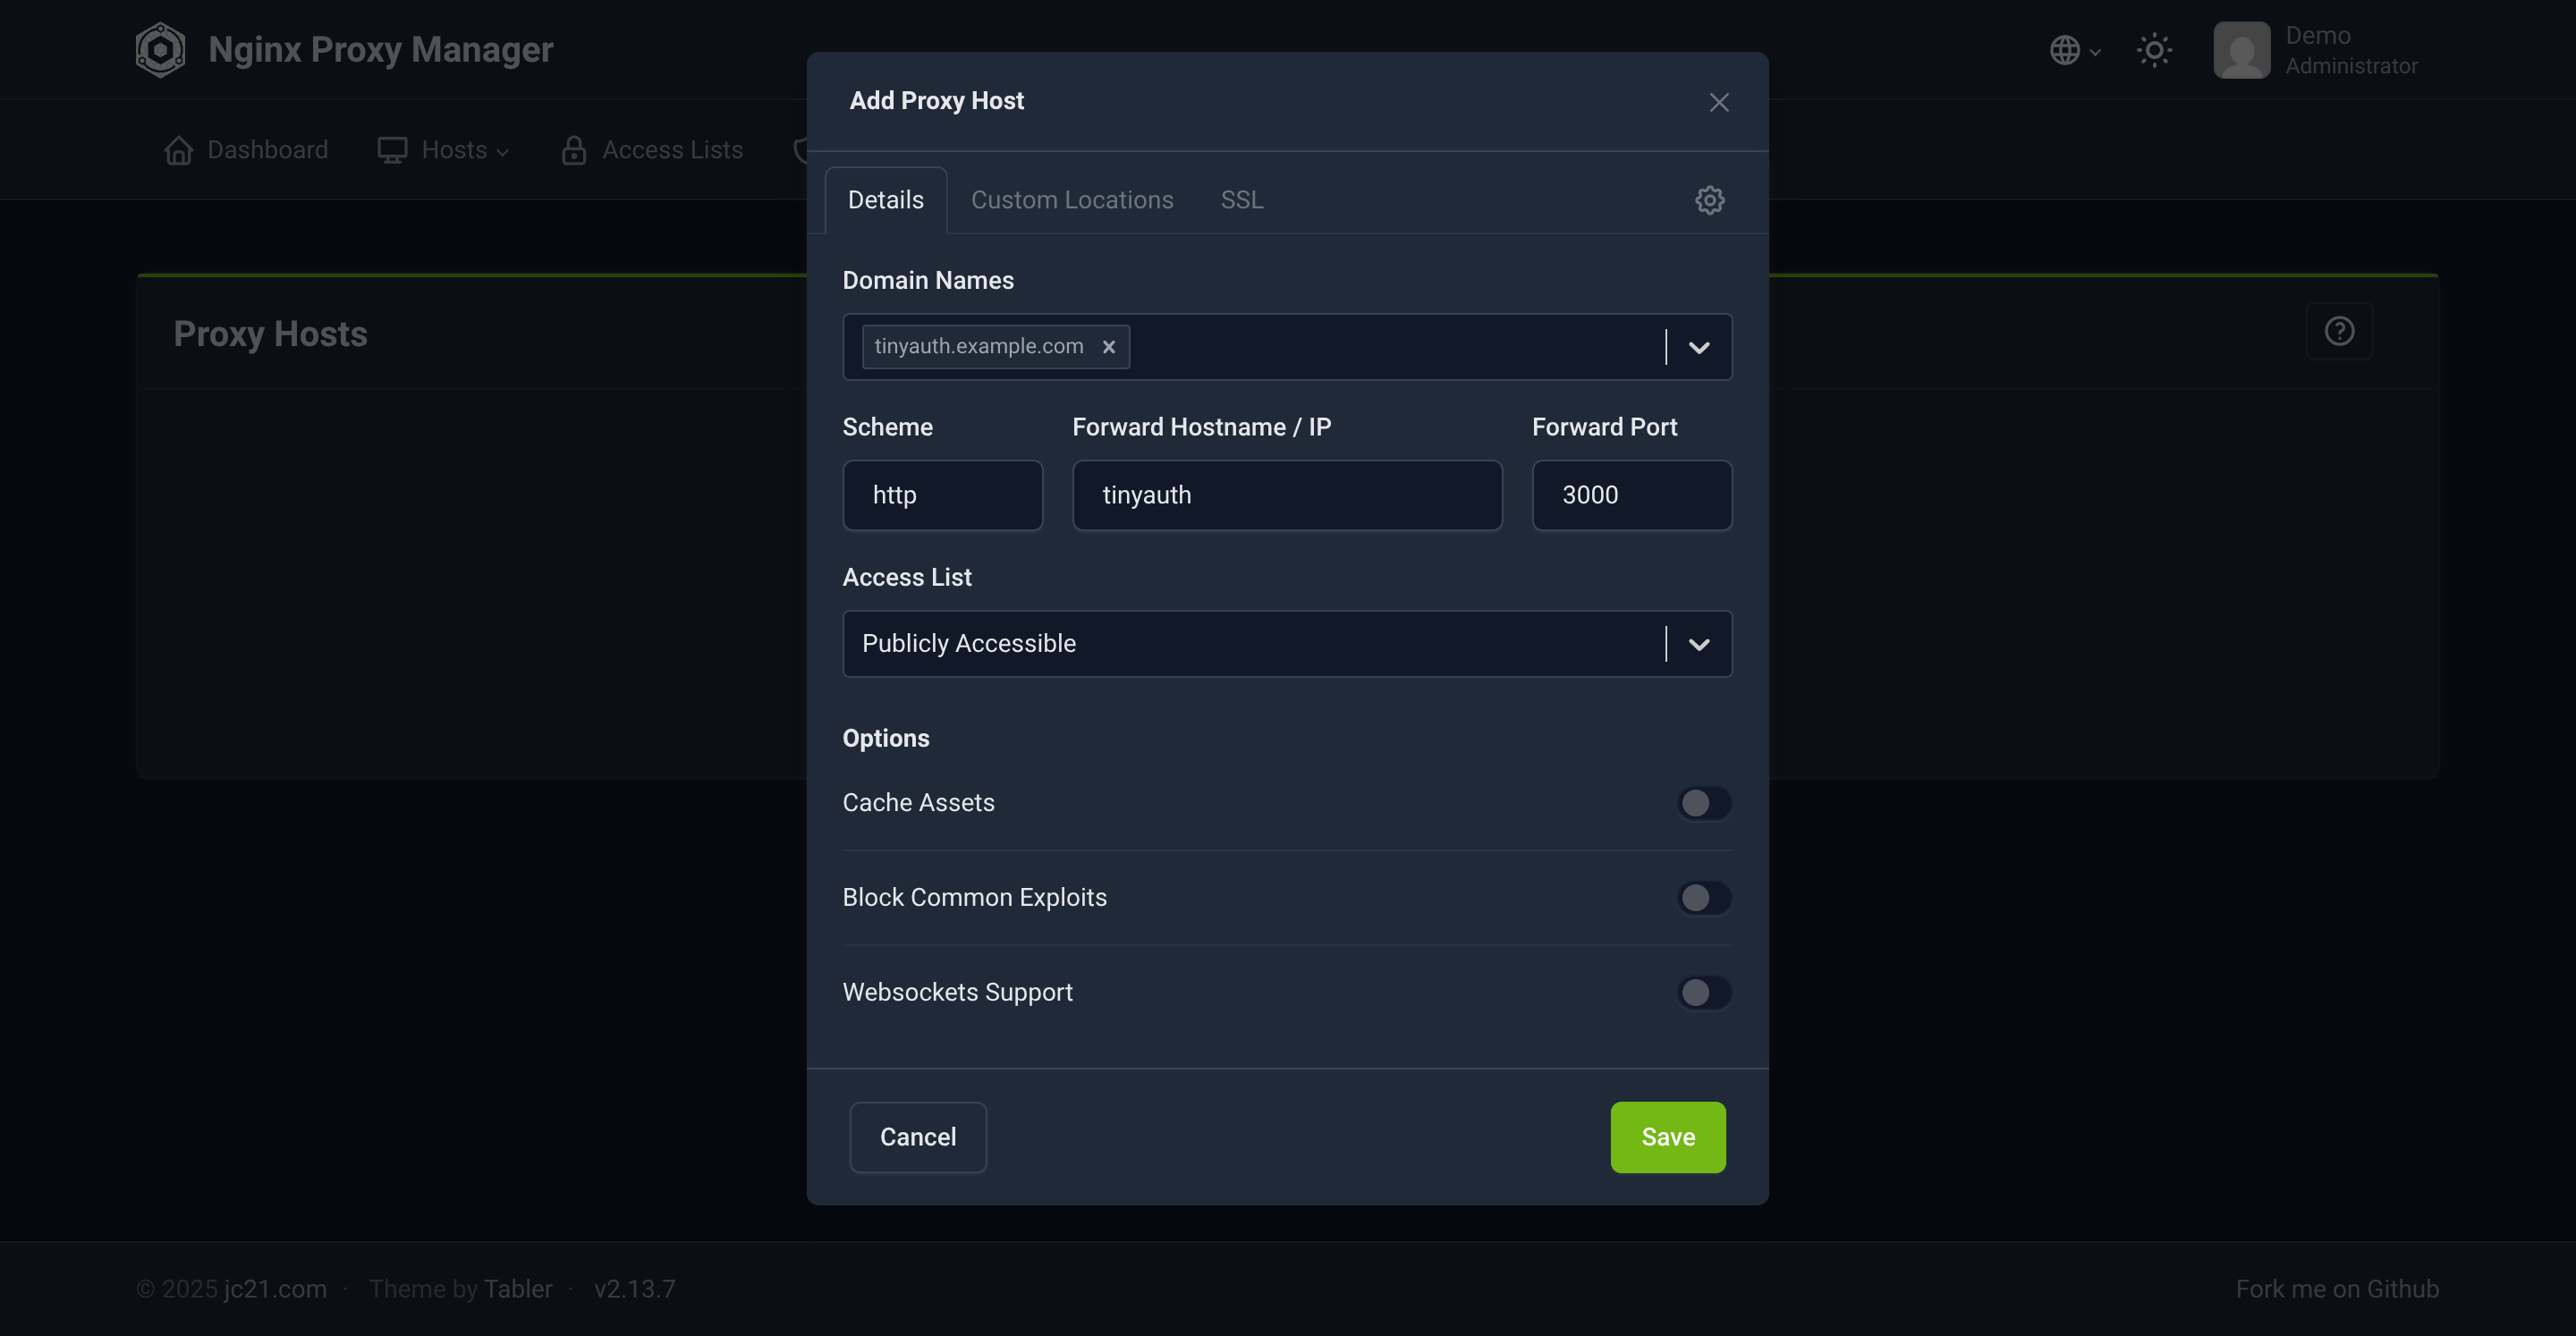
Task: Open the Access List dropdown
Action: (1699, 644)
